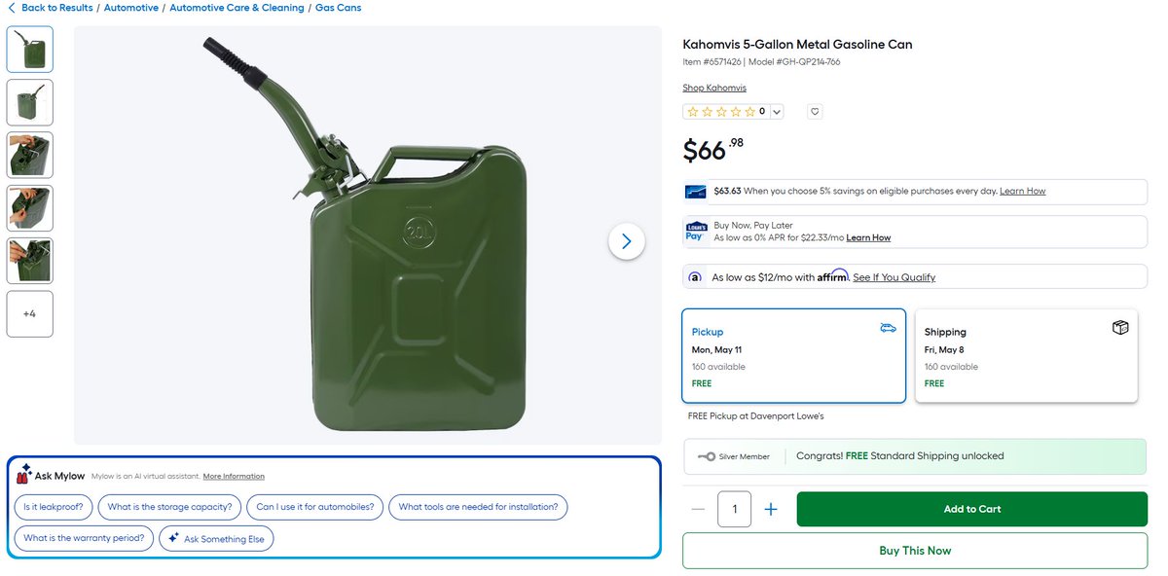Select the Shipping fulfillment option
Viewport: 1168px width, 576px height.
click(1026, 356)
